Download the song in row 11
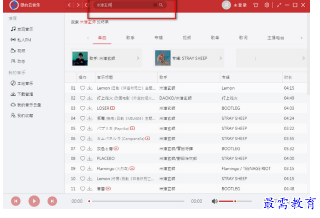The height and width of the screenshot is (218, 320). point(90,189)
